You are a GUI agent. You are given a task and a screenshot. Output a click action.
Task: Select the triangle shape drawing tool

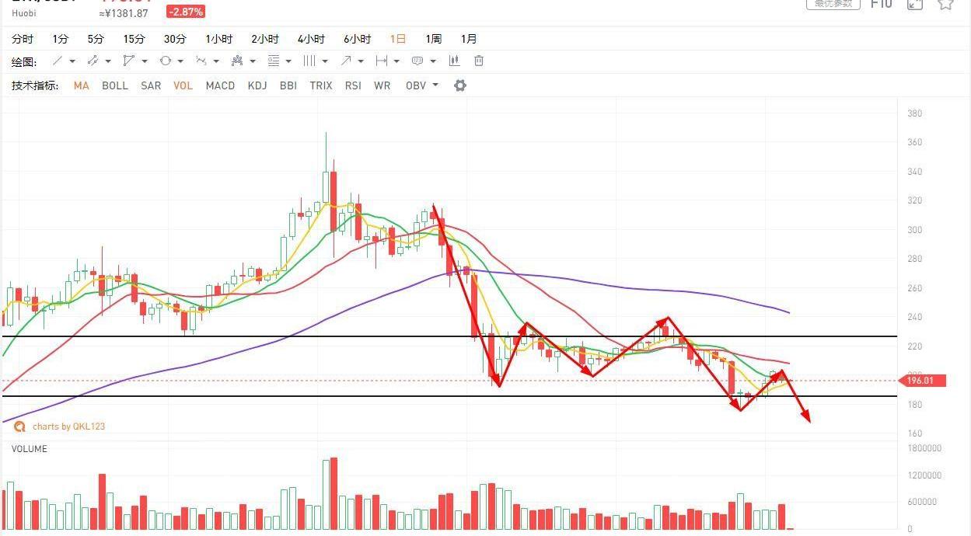(129, 61)
